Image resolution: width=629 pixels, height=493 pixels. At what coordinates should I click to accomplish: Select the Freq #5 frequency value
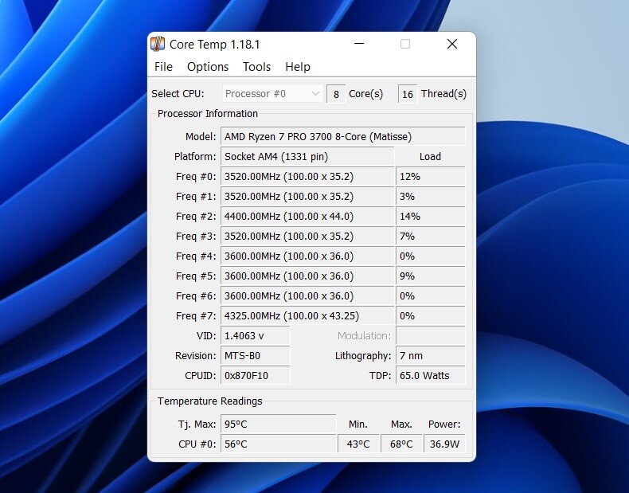coord(307,276)
